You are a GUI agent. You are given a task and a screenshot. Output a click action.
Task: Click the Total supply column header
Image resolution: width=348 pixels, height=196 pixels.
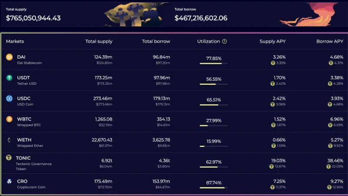pos(99,41)
